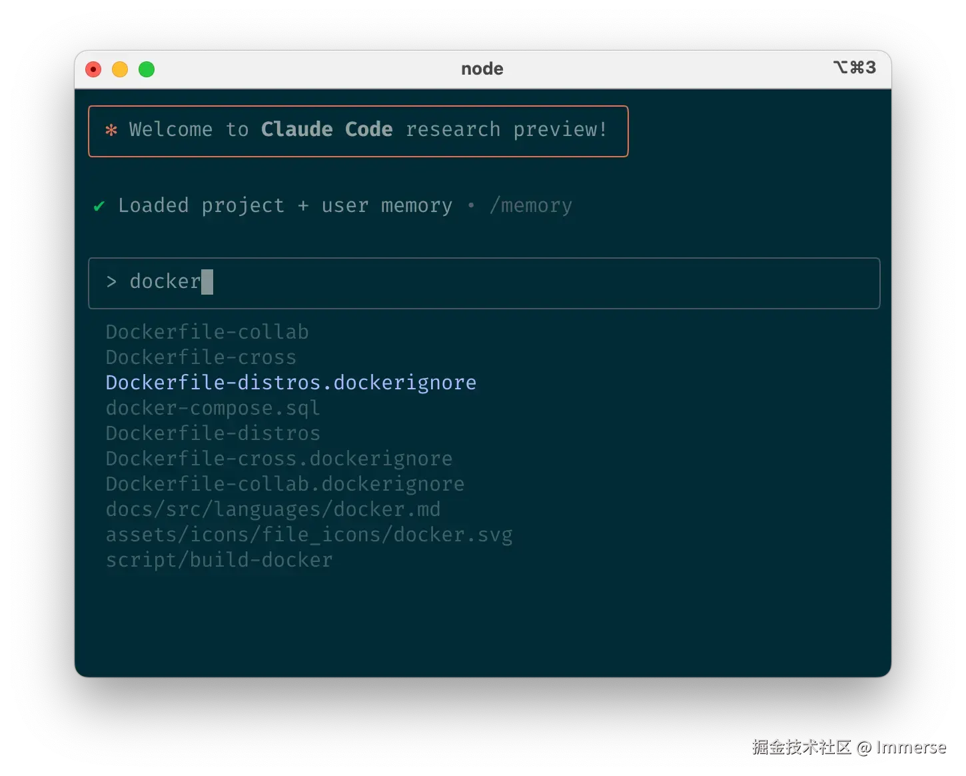Pick docs/src/languages/docker.md suggestion
Screen dimensions: 966x776
click(273, 509)
